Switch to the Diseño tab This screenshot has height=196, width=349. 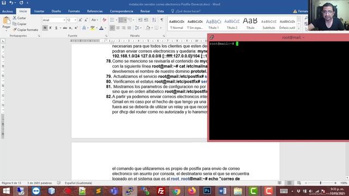[56, 11]
